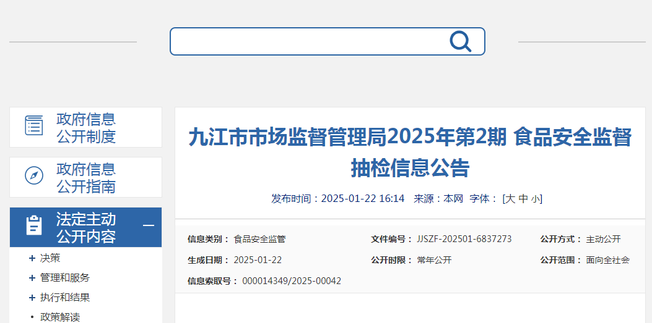Expand the 决策 tree item plus sign
This screenshot has width=652, height=323.
[32, 258]
